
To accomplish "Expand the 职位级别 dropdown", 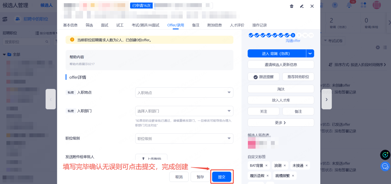I will click(184, 138).
